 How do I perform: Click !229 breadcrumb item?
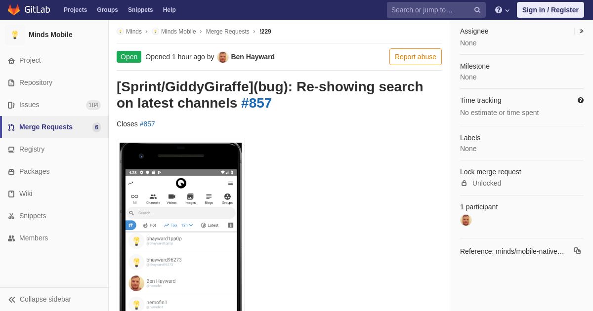pyautogui.click(x=265, y=32)
